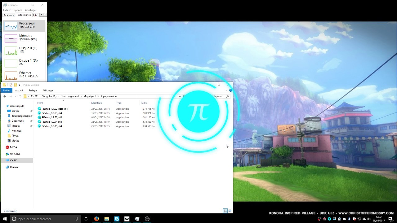
Task: Select file PiSetup_1.2.53_x64
Action: coord(52,113)
